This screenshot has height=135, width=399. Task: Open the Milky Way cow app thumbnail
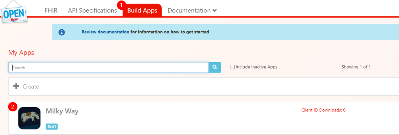[x=29, y=118]
